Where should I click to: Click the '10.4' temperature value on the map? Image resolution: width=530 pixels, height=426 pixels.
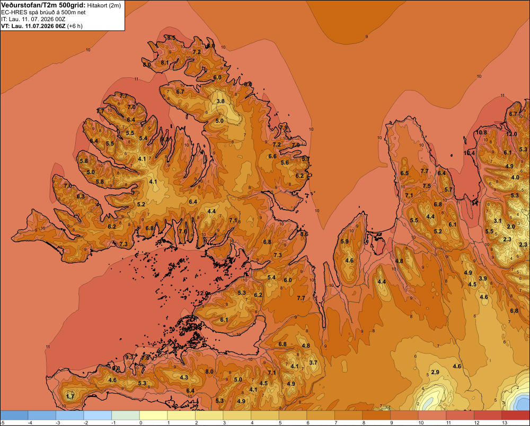469,153
